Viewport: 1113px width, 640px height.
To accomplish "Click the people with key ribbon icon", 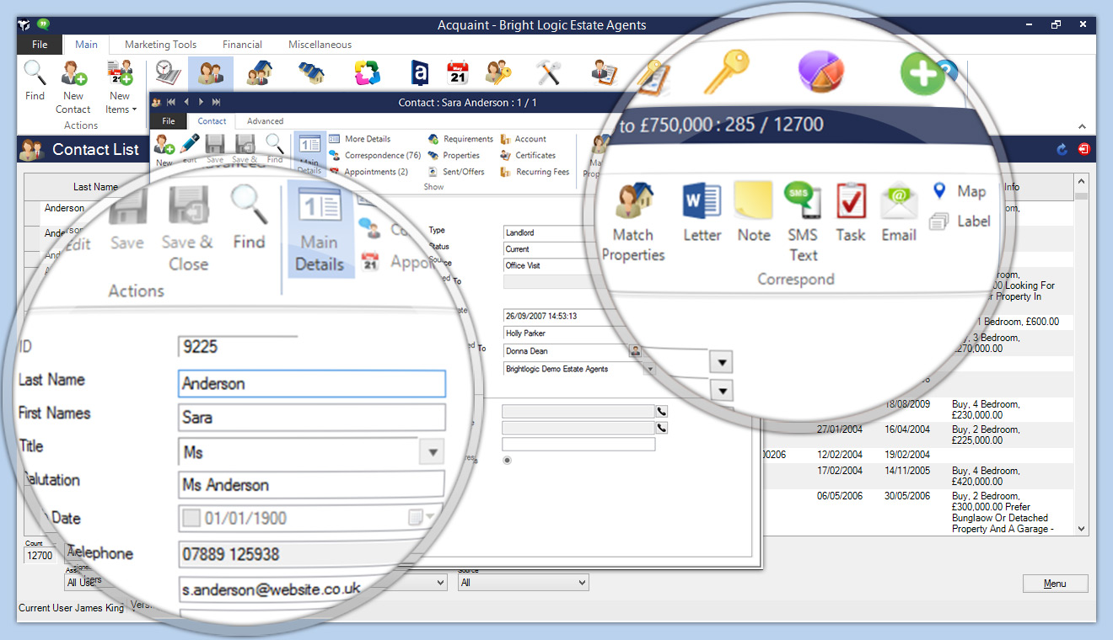I will click(499, 73).
